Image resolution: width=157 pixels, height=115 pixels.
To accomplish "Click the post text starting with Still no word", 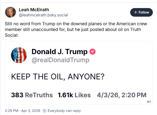I will 76,24.
